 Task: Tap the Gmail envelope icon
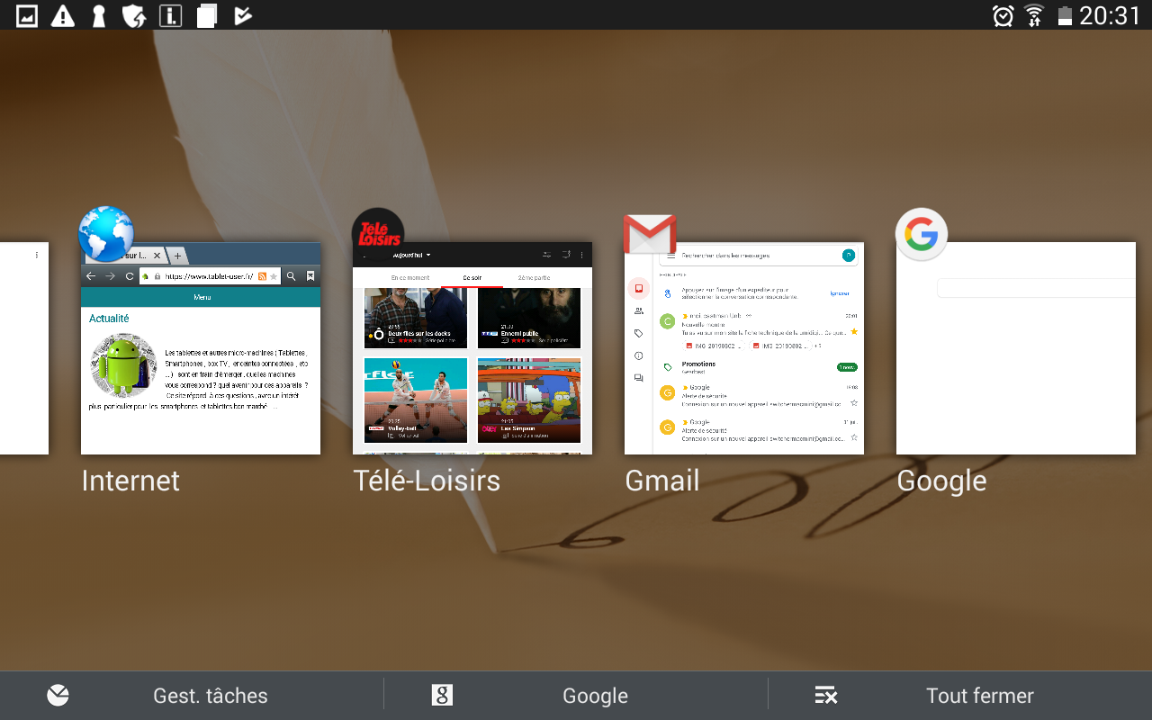(x=650, y=235)
